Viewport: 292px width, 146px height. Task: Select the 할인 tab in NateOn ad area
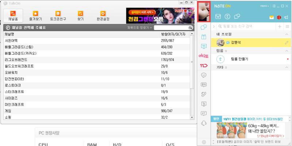click(x=216, y=119)
